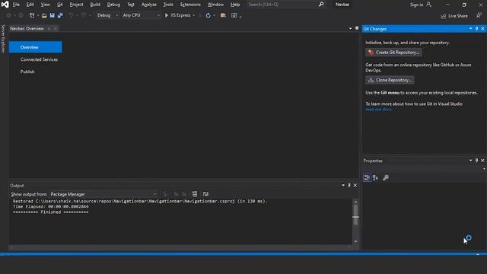The height and width of the screenshot is (274, 487).
Task: Click the search magnifier icon
Action: pos(321,5)
